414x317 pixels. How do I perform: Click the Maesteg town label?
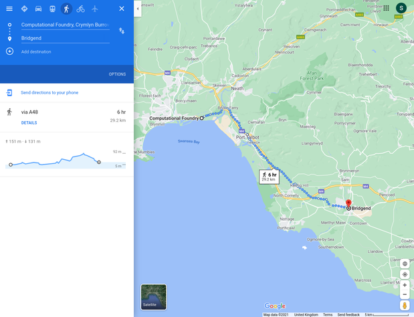tap(308, 126)
